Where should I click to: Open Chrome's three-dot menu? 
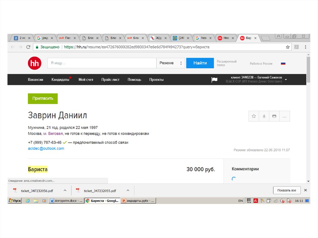pyautogui.click(x=306, y=47)
